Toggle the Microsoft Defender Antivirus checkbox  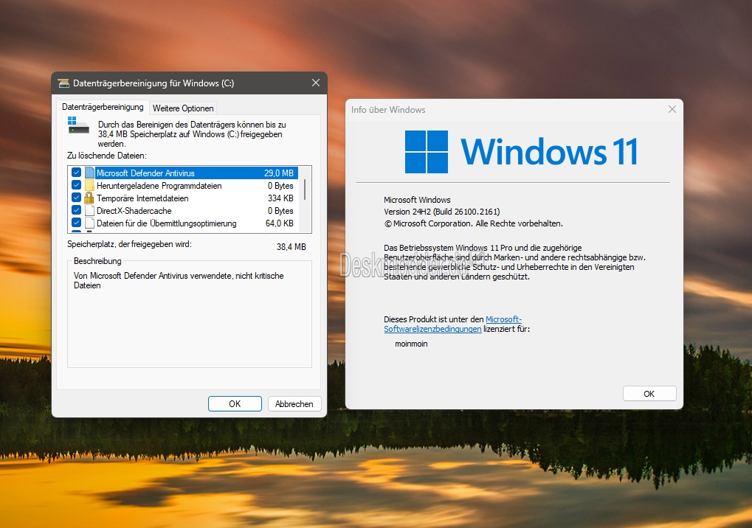click(76, 173)
